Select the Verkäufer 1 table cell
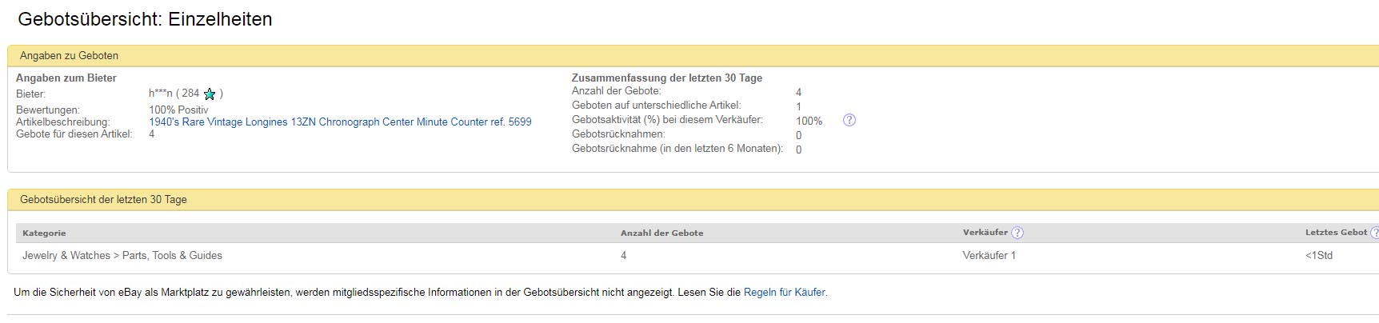Screen dimensions: 1379x323 tap(989, 256)
